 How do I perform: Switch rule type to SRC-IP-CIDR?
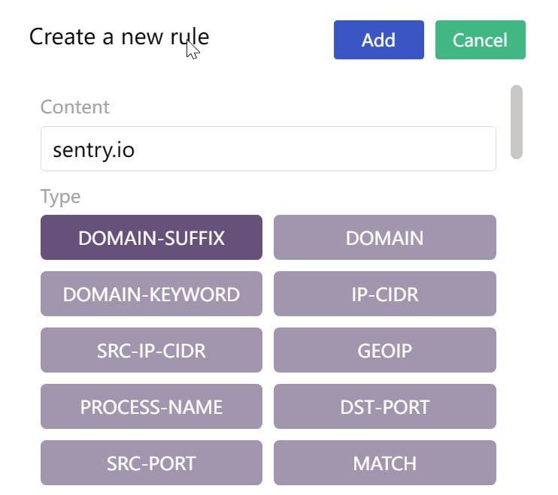coord(151,351)
